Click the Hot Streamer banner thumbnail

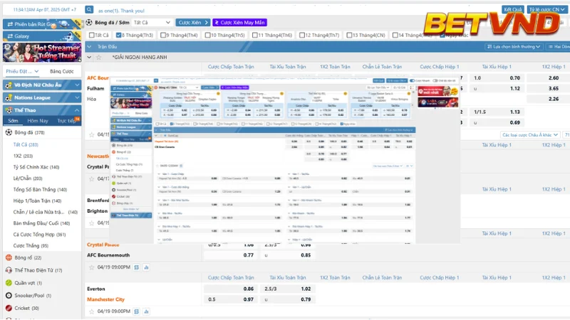tap(41, 51)
